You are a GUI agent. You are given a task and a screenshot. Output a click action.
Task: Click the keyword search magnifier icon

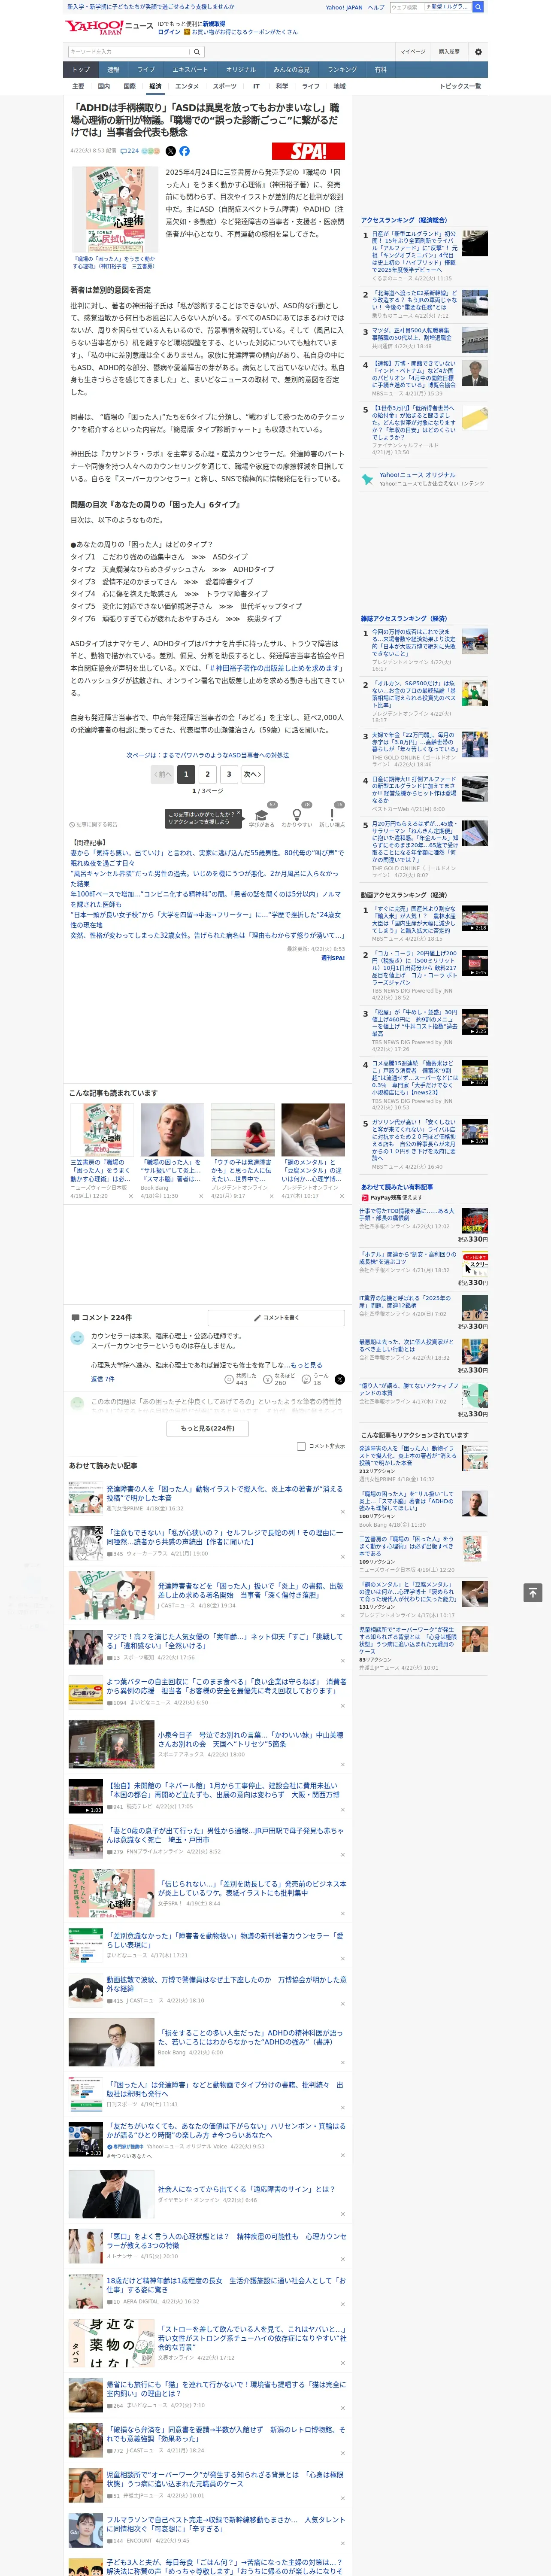pos(197,52)
